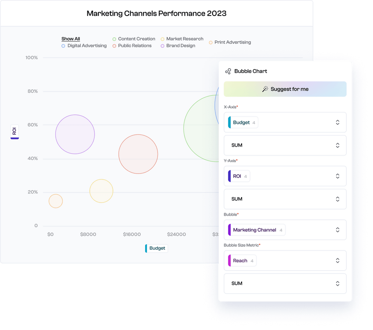Screen dimensions: 373x330
Task: Click the Brand Design color dot
Action: pyautogui.click(x=162, y=45)
